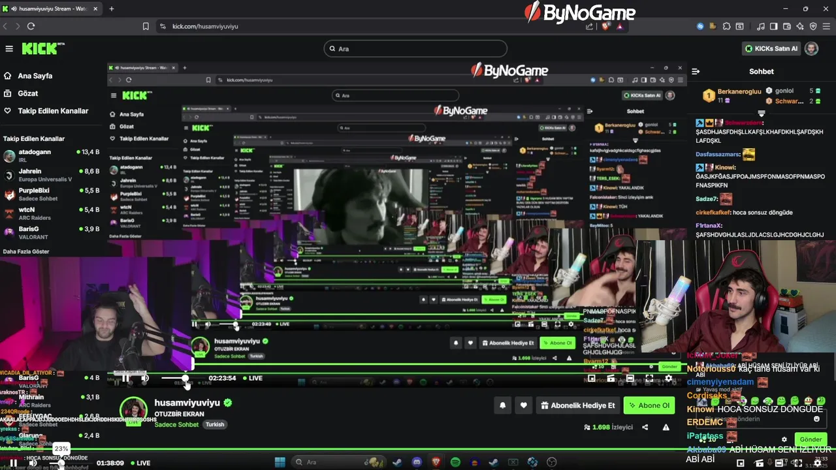Open the PurpleBixi channel in the followed list
Viewport: 836px width, 470px height.
(52, 194)
